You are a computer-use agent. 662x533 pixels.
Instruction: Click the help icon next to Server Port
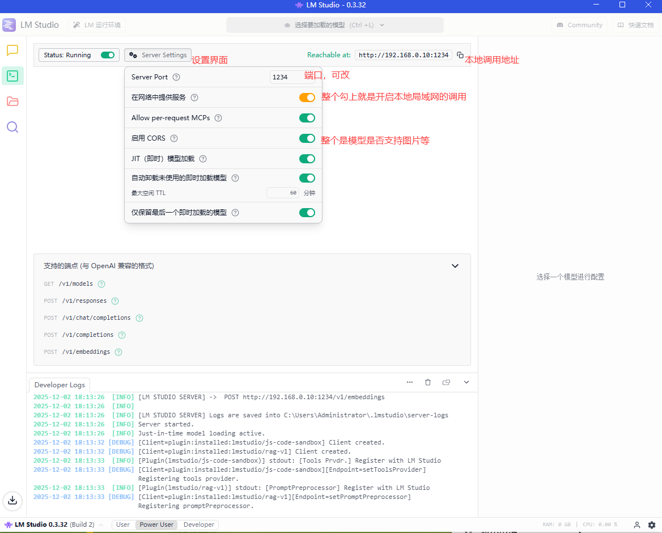pyautogui.click(x=176, y=77)
